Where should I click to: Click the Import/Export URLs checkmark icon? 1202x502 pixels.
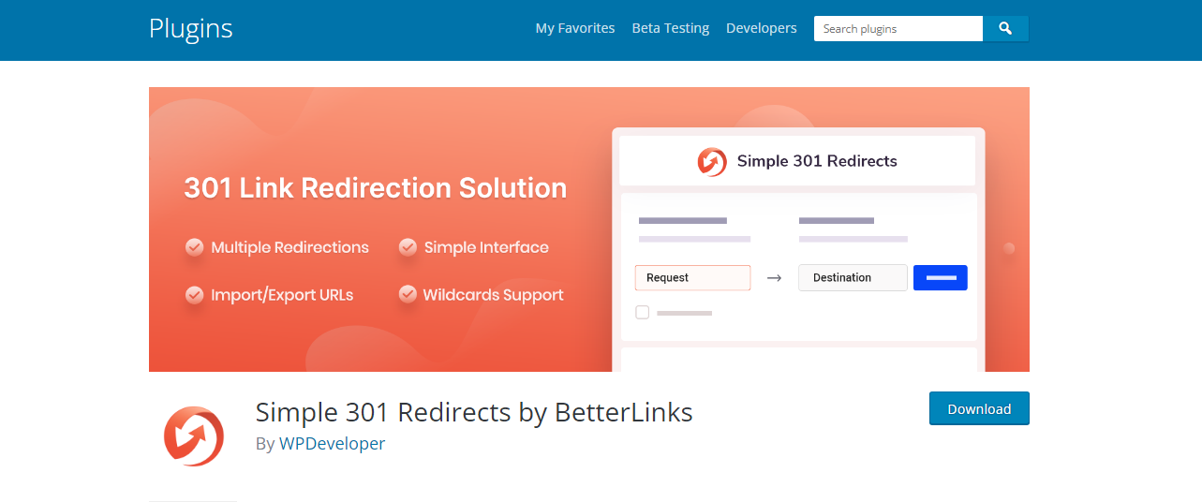point(194,294)
